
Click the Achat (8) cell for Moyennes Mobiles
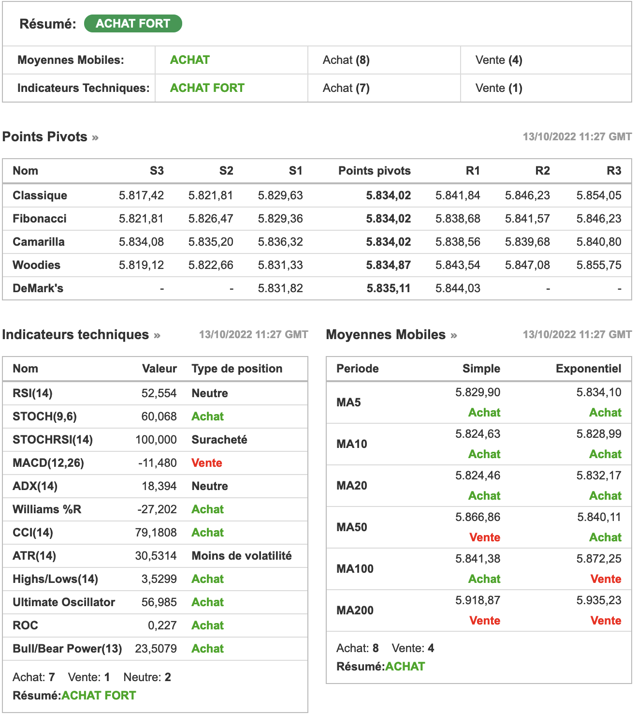[x=346, y=60]
